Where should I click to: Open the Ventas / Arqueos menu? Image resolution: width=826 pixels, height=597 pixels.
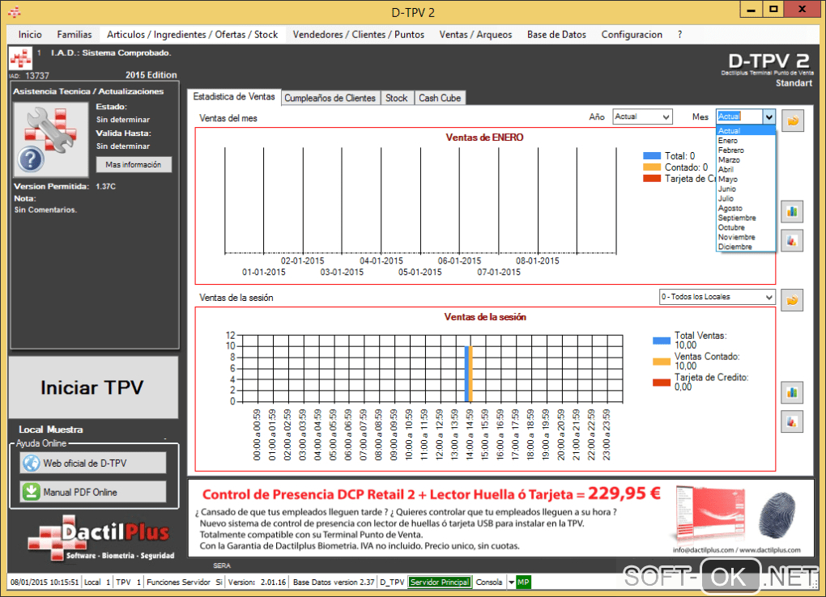click(x=475, y=34)
